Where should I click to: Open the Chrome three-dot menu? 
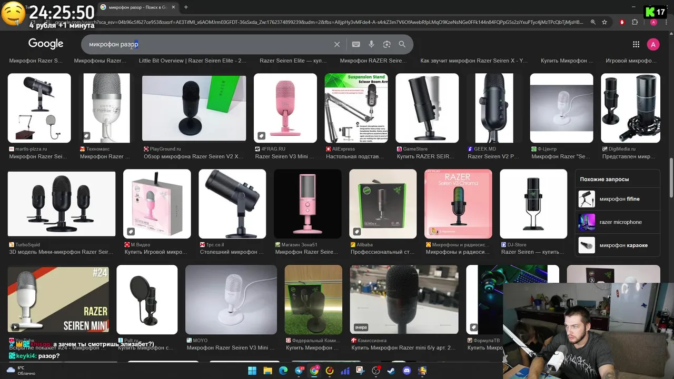tap(666, 22)
